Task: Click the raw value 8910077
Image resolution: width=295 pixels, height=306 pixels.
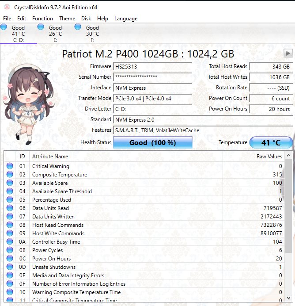Action: point(271,233)
